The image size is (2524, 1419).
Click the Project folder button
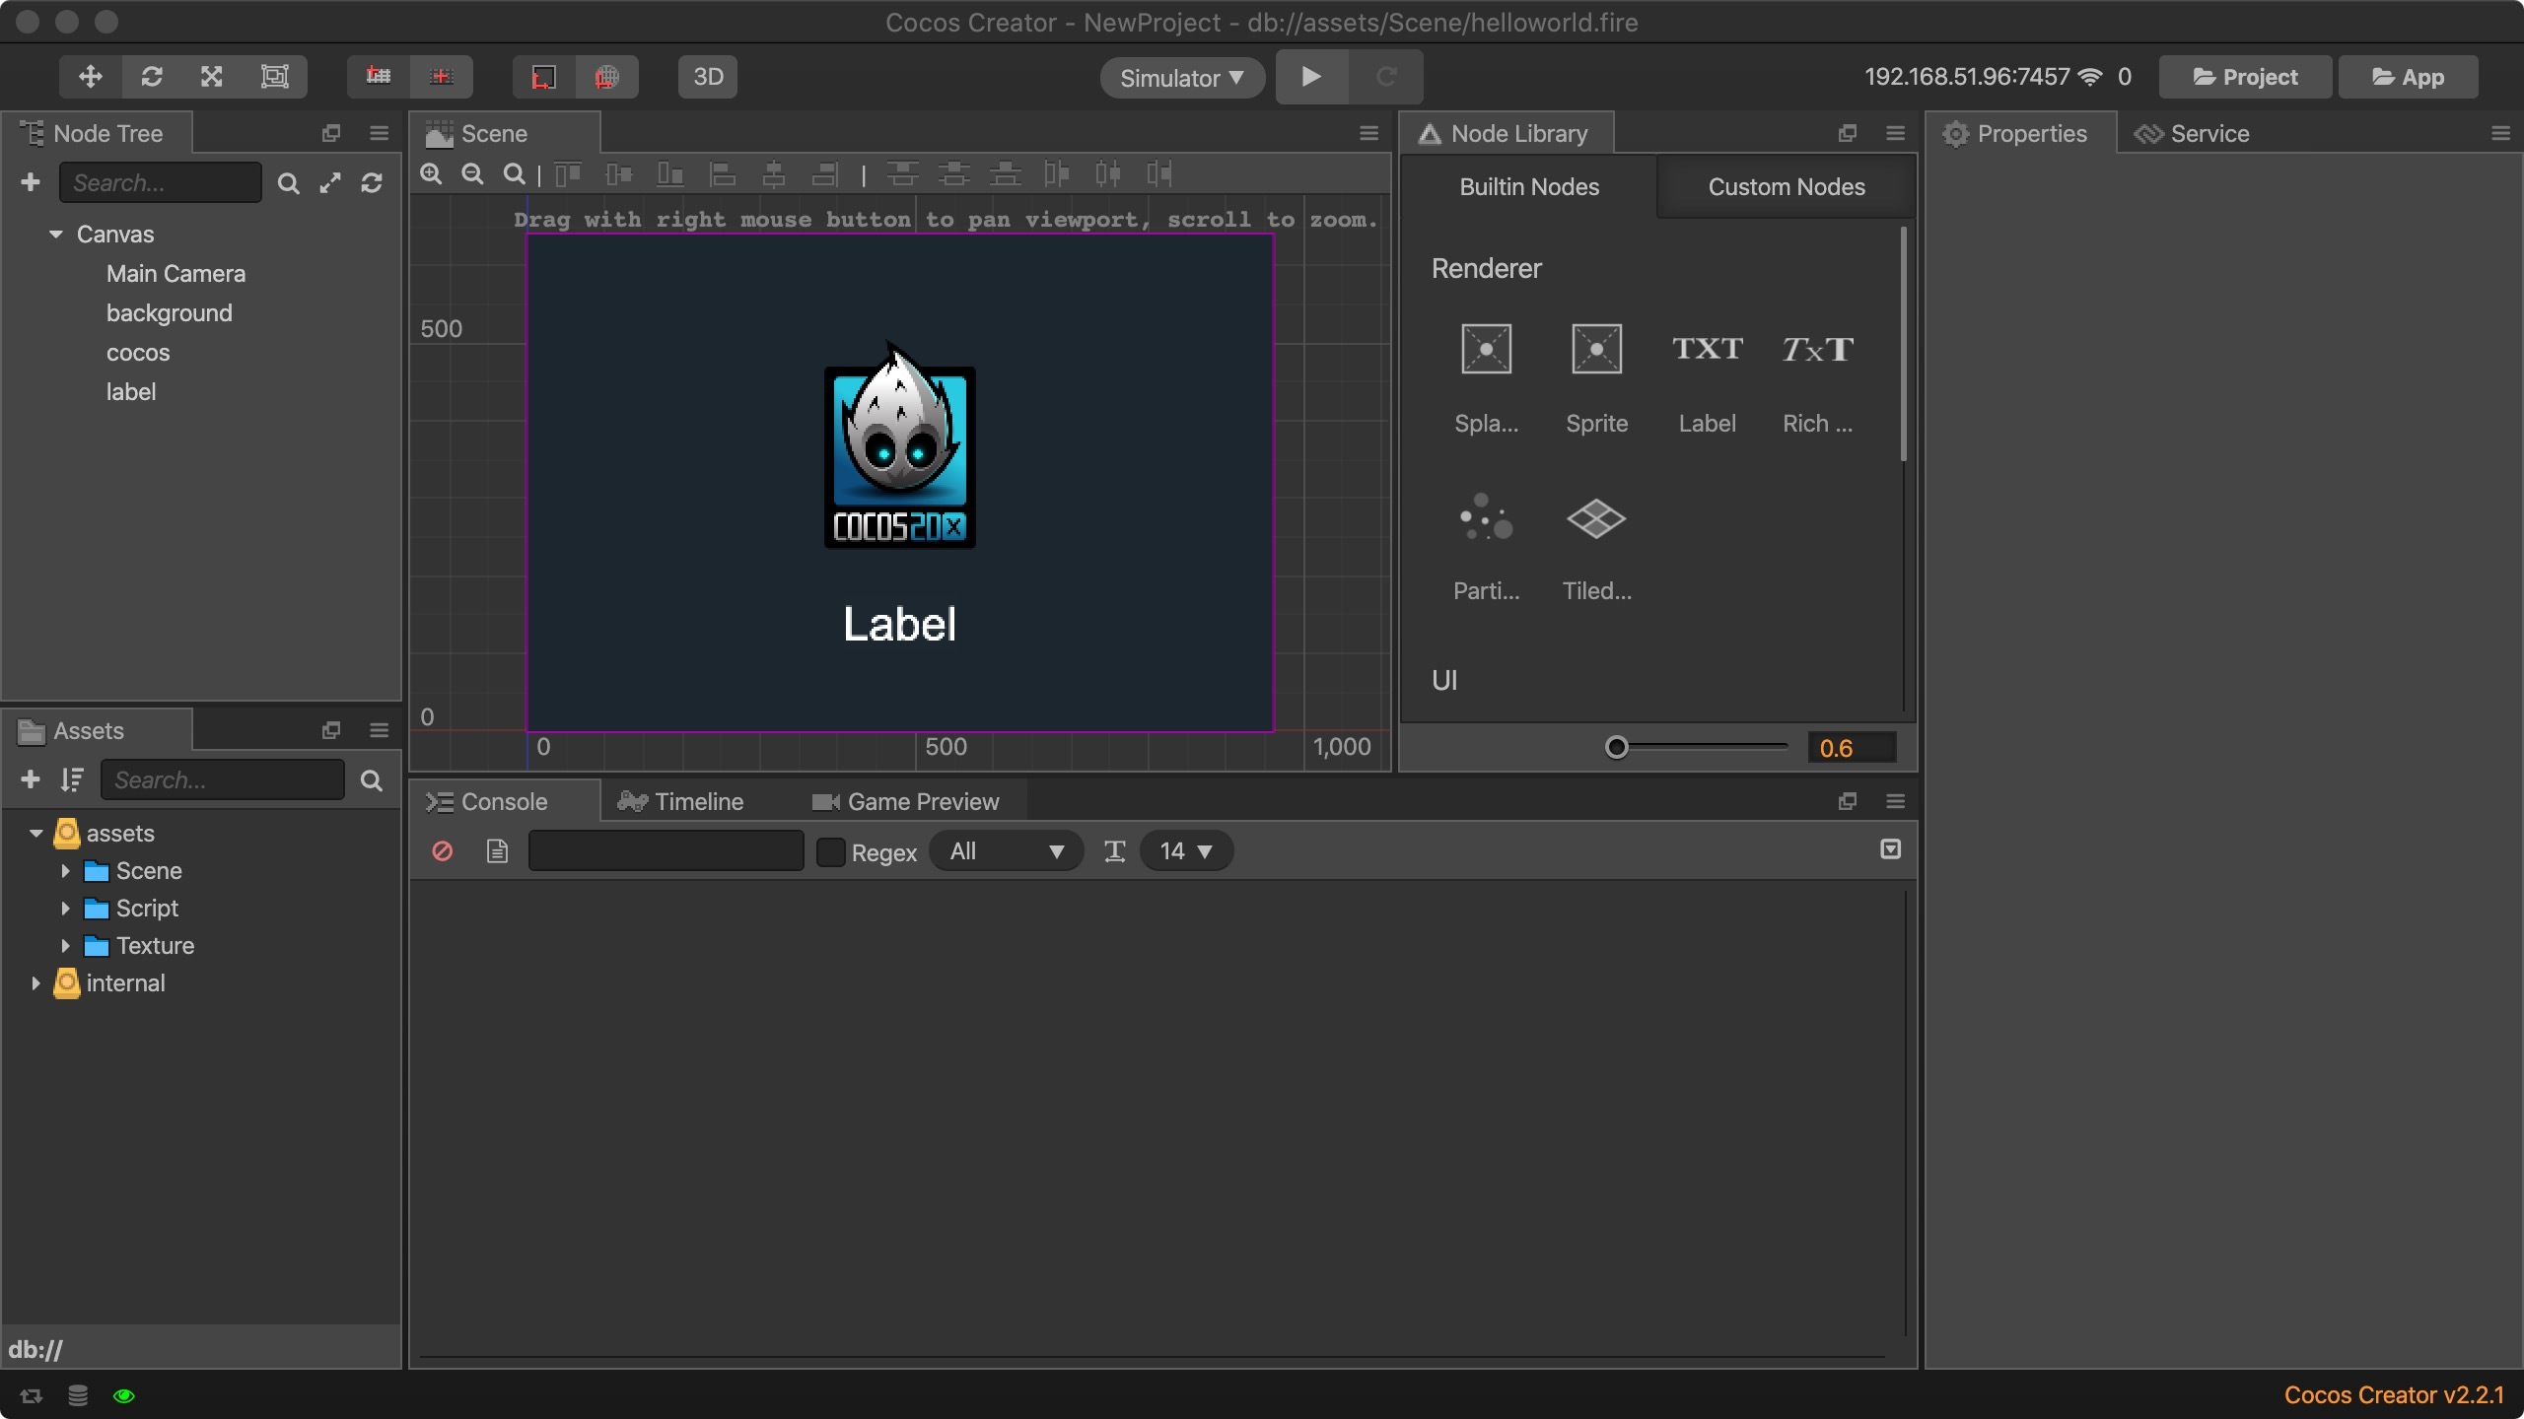pos(2245,77)
